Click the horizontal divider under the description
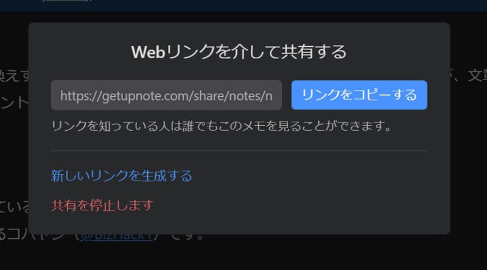Image resolution: width=487 pixels, height=270 pixels. click(x=239, y=151)
